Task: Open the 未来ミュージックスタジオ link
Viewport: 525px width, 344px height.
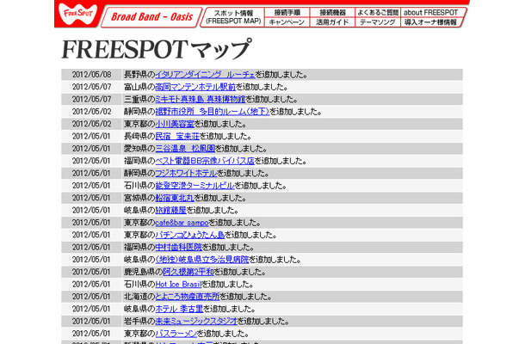Action: [x=196, y=322]
